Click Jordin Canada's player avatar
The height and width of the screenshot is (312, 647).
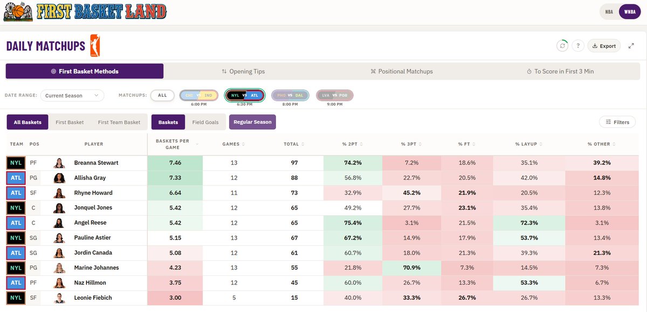tap(60, 253)
